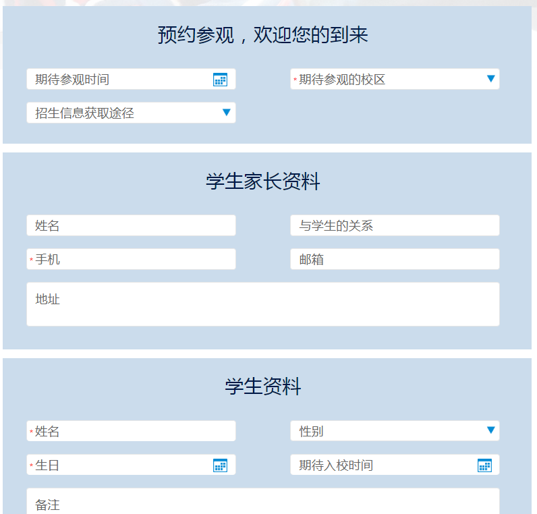Select the 邮箱 email input
Screen dimensions: 537x514
pyautogui.click(x=395, y=259)
